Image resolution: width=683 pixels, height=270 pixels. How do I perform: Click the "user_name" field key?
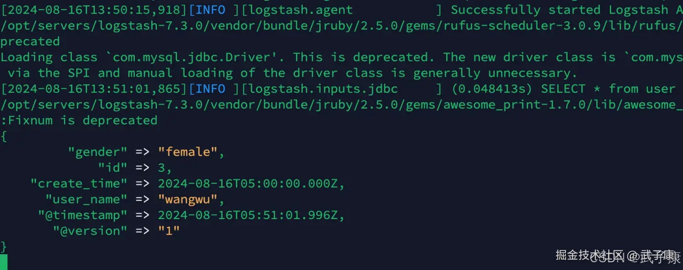click(x=86, y=199)
